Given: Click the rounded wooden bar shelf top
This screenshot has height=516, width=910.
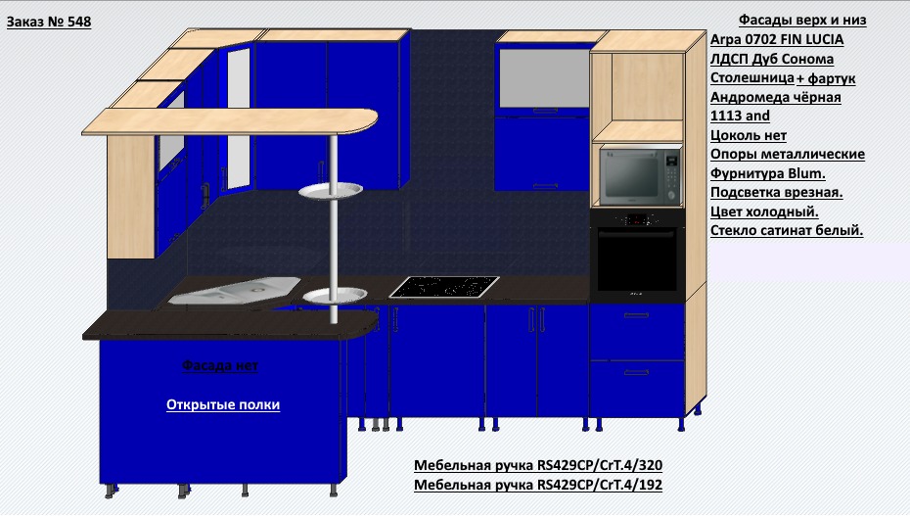Looking at the screenshot, I should tap(230, 121).
